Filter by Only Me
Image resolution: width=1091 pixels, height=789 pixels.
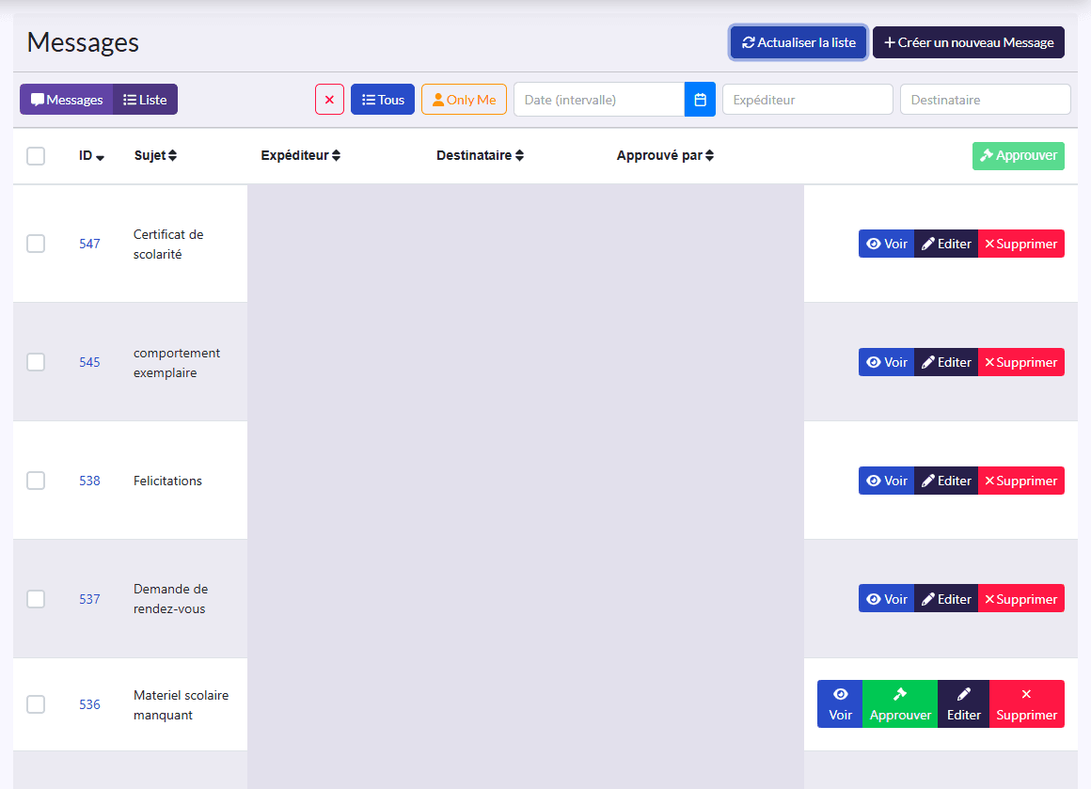pyautogui.click(x=464, y=100)
